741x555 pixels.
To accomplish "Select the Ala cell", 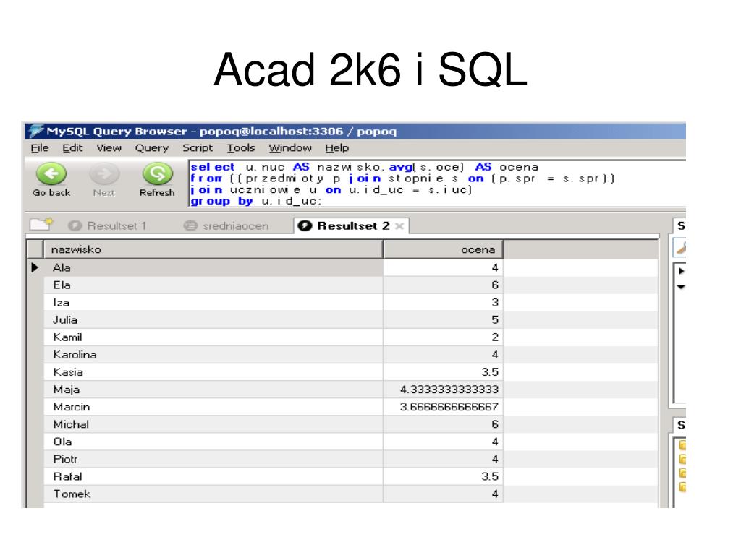I will [213, 267].
